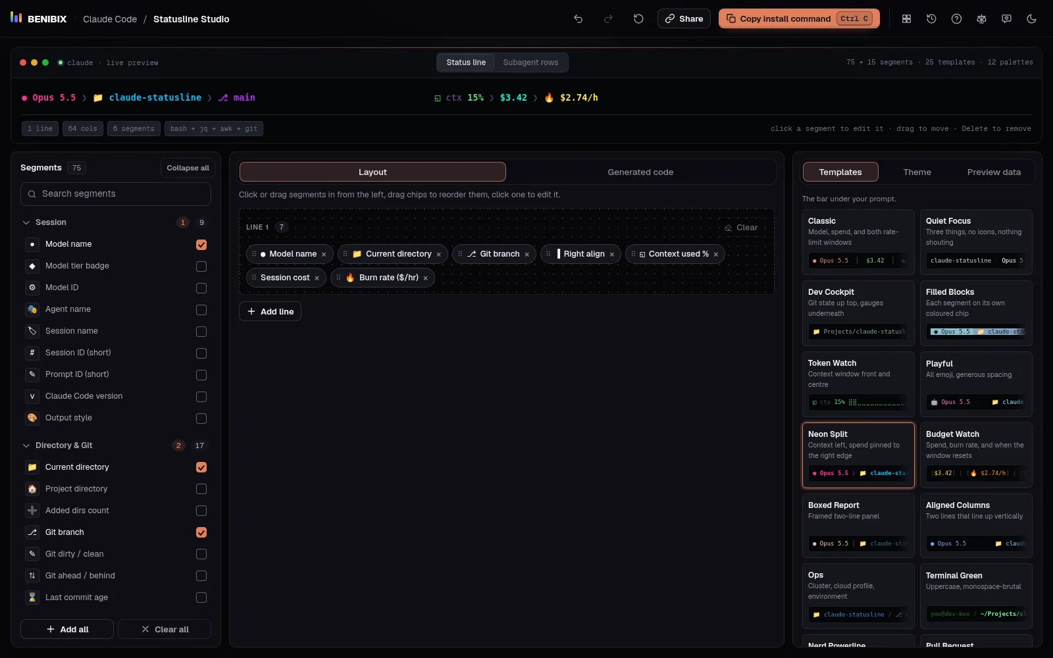Enable the Session name checkbox
The width and height of the screenshot is (1053, 658).
click(201, 332)
